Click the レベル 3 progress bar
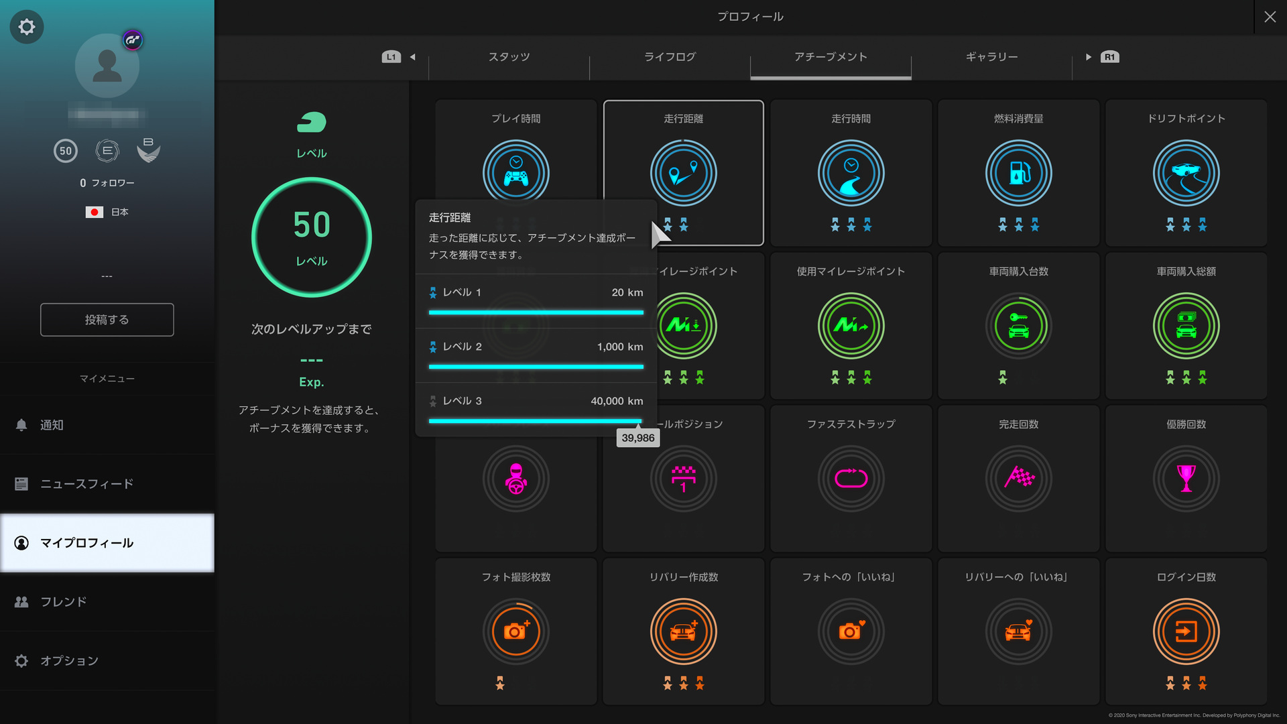The height and width of the screenshot is (724, 1287). (536, 421)
